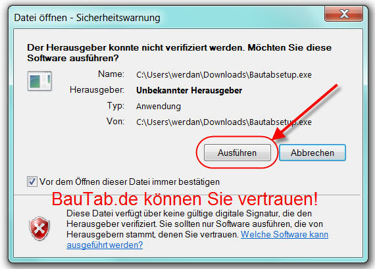This screenshot has width=375, height=269.
Task: Close the Sicherheitswarnung dialog window
Action: [343, 14]
